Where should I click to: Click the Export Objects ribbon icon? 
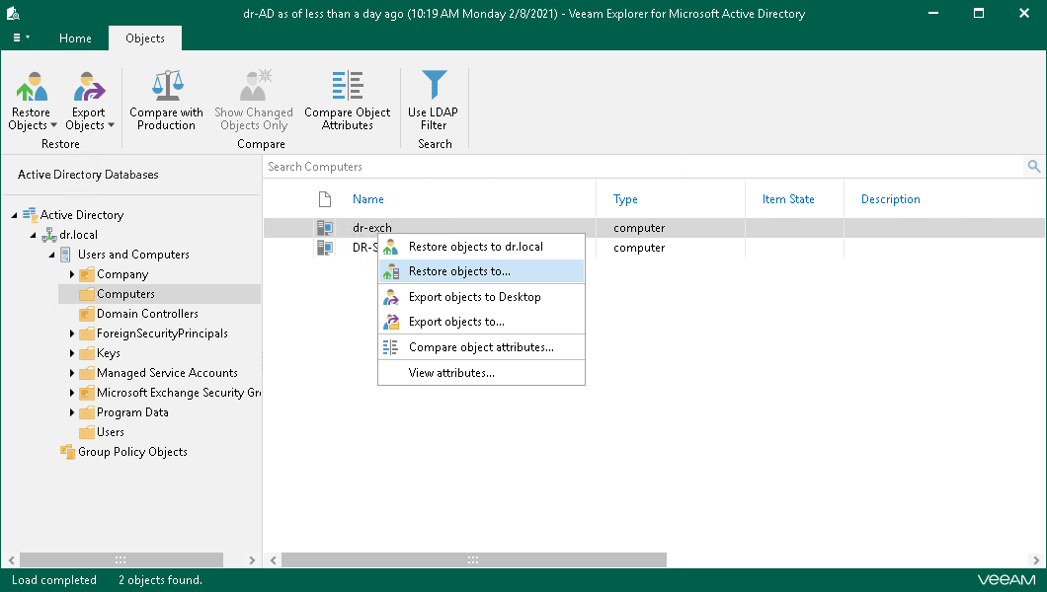[x=89, y=86]
